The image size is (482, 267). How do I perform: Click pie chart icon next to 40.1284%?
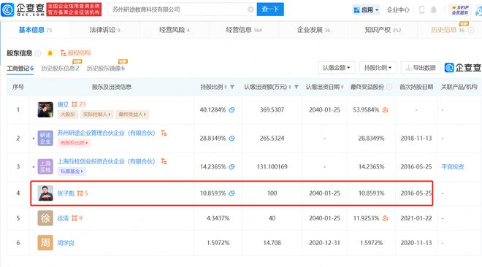232,110
